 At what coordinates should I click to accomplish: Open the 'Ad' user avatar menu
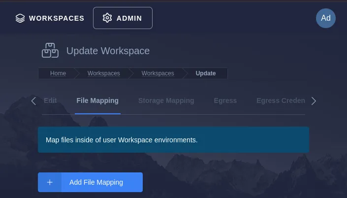click(325, 18)
